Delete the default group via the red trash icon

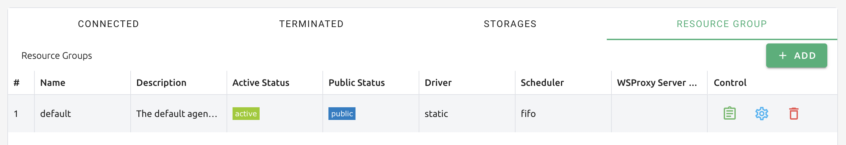[x=794, y=114]
